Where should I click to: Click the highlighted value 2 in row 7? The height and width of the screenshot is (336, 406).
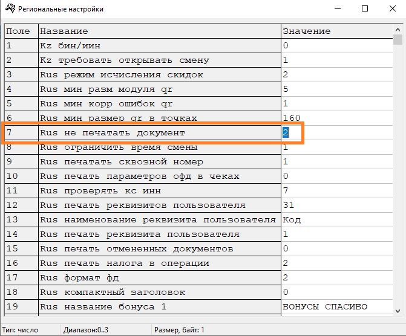coord(286,133)
